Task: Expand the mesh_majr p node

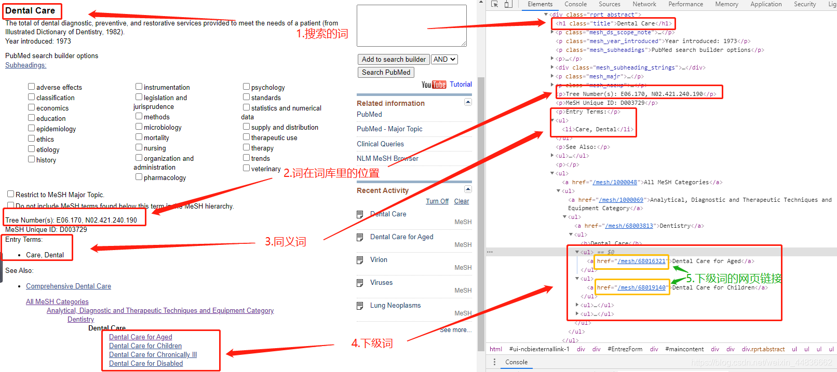Action: click(552, 76)
